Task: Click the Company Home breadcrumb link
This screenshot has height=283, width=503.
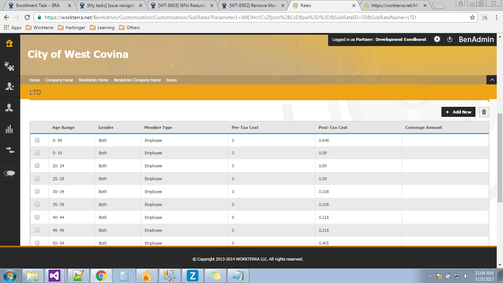Action: point(59,80)
